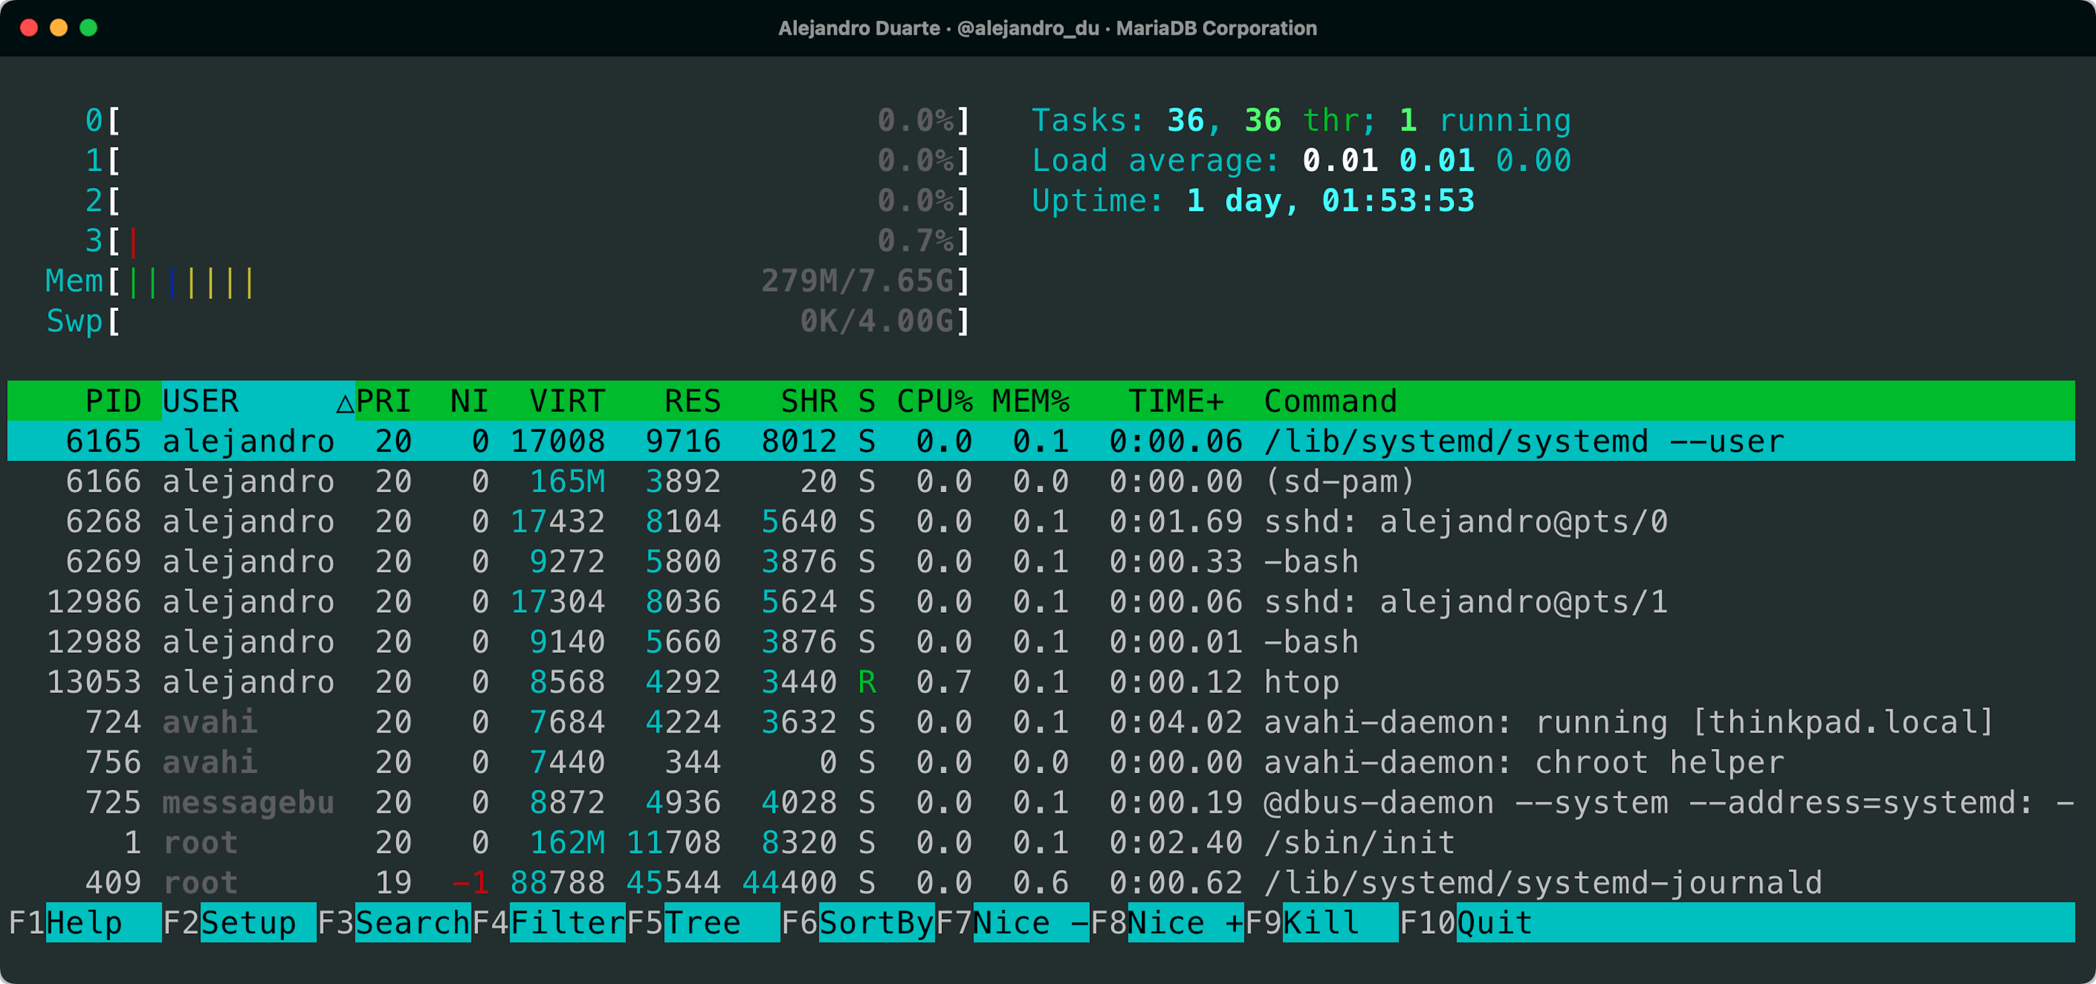Sort by the MEM% column header
This screenshot has height=984, width=2096.
tap(1030, 402)
